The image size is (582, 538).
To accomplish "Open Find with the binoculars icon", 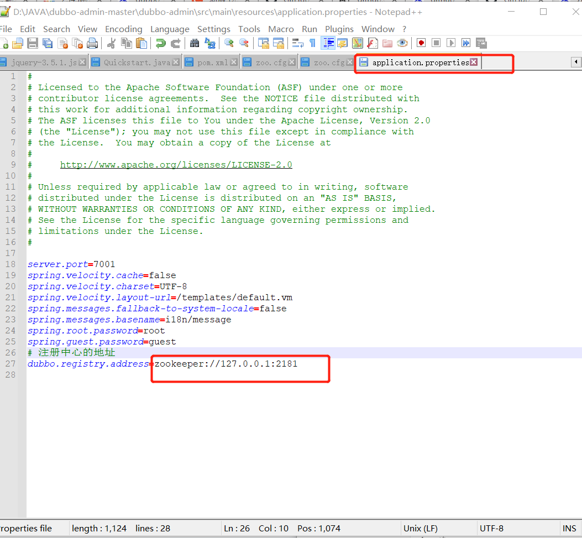I will 195,44.
